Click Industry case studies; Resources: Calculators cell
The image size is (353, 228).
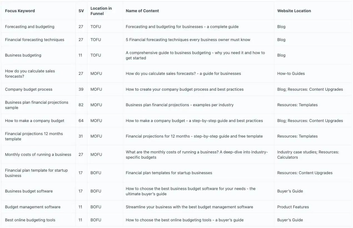pos(308,154)
